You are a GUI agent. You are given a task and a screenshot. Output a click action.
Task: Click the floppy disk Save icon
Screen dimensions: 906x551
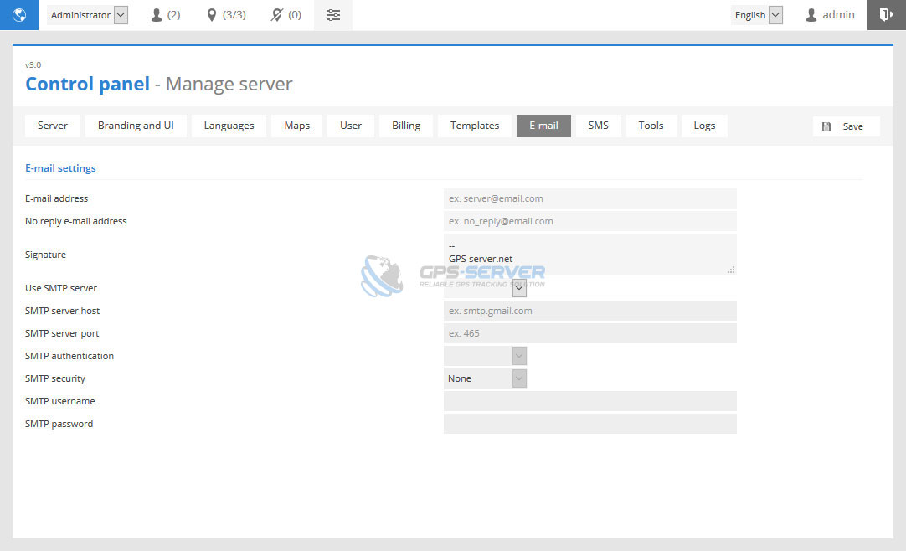826,126
